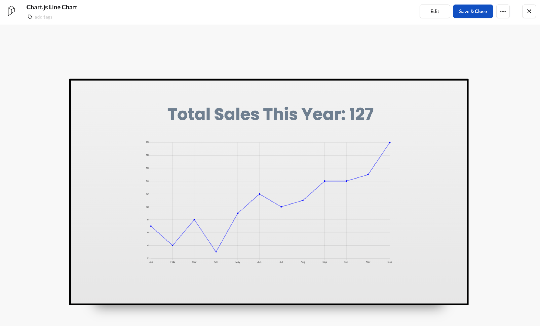Click the May data point
This screenshot has width=540, height=326.
point(238,213)
